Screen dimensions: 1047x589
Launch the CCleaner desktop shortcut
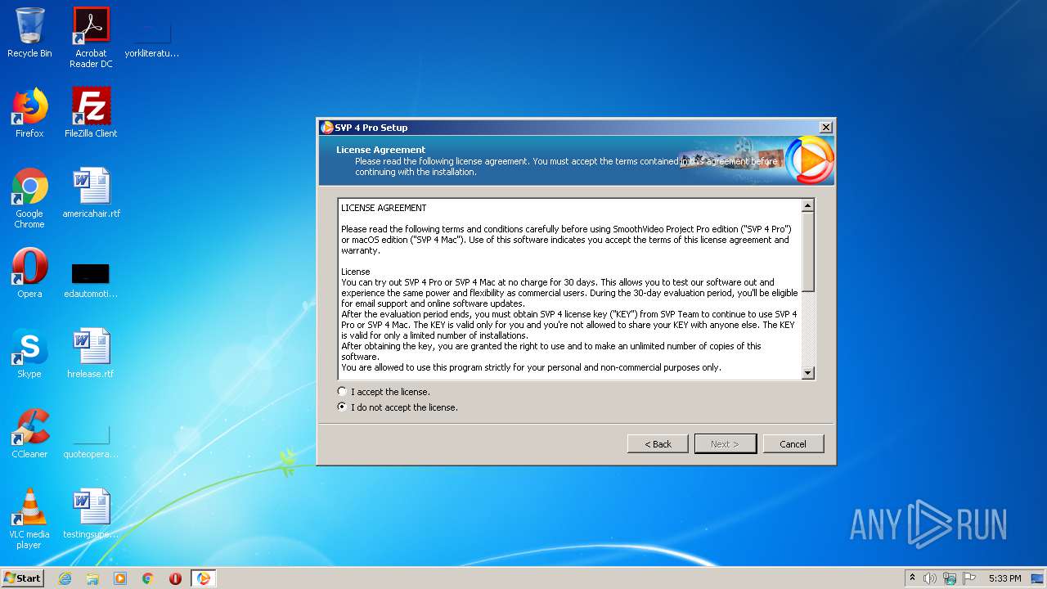[29, 434]
